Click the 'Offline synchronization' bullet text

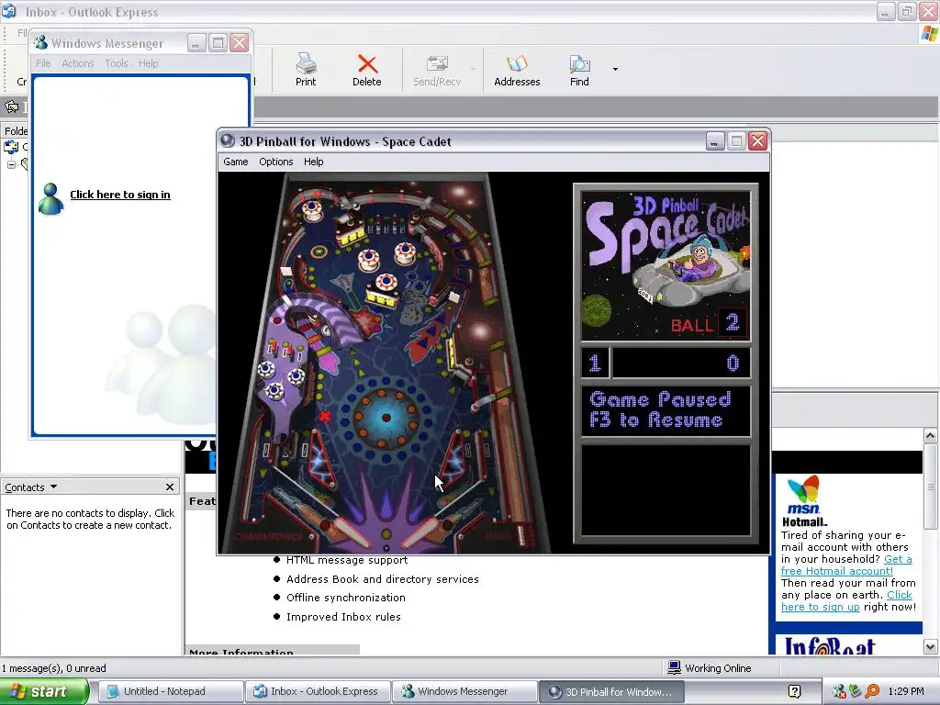click(x=346, y=598)
